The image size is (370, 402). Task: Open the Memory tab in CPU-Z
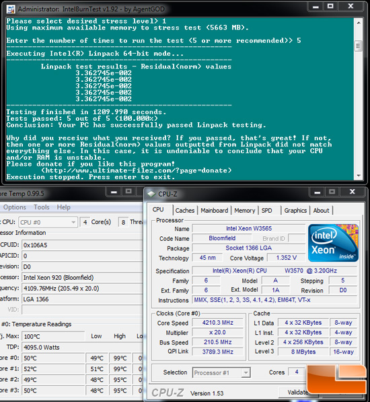245,211
